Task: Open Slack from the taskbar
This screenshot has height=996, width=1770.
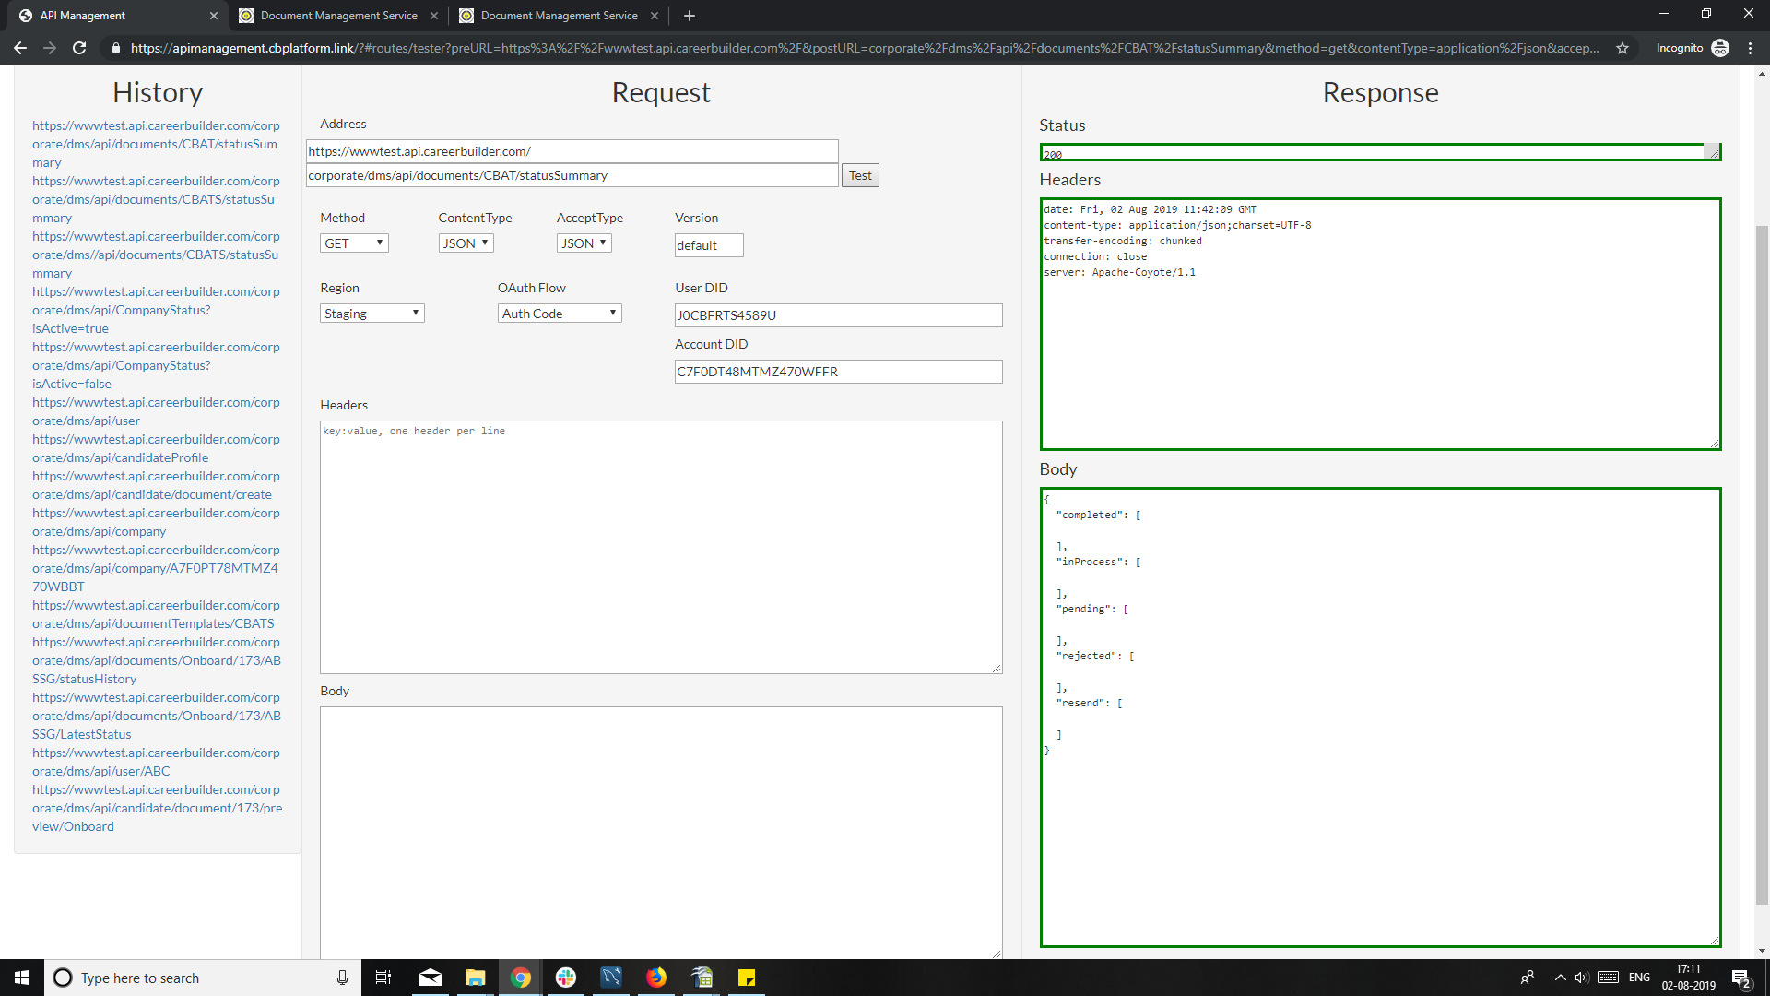Action: (565, 978)
